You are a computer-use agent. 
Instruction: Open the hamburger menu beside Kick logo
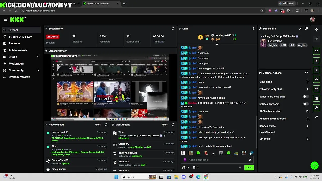coord(5,20)
